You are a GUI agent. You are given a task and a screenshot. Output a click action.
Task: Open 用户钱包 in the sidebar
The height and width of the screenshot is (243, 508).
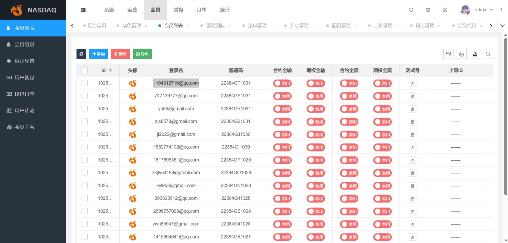tap(24, 77)
